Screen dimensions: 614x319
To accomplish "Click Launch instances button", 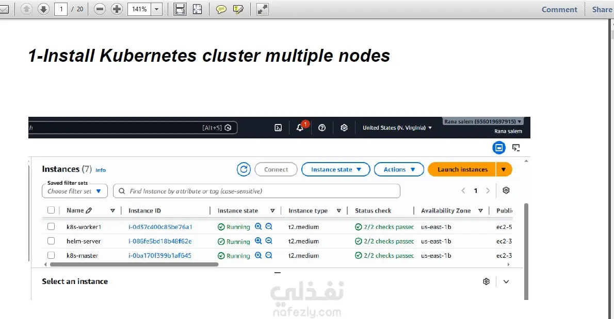I will click(x=462, y=169).
